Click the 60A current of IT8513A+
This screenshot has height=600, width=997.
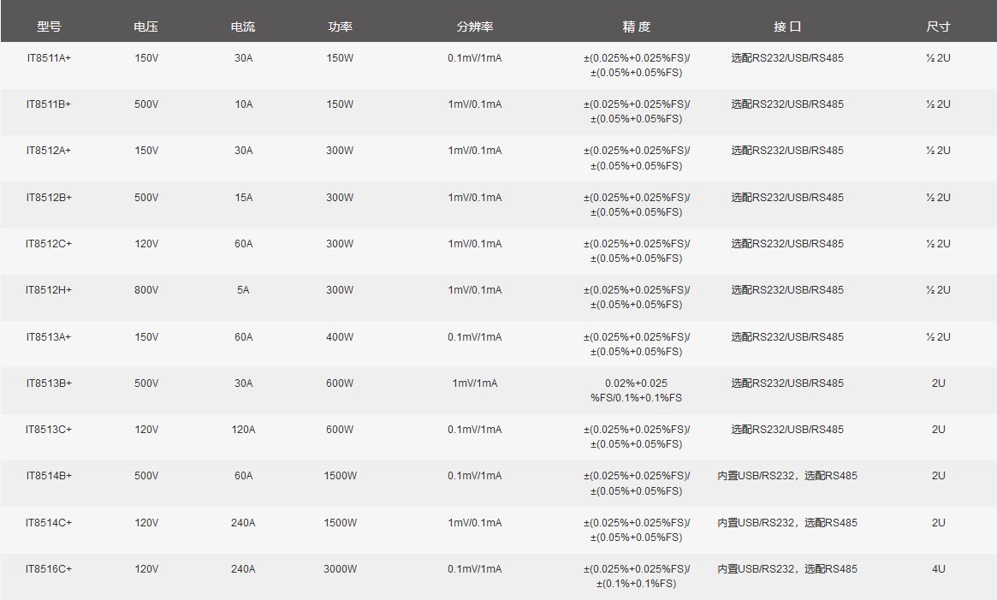click(244, 337)
